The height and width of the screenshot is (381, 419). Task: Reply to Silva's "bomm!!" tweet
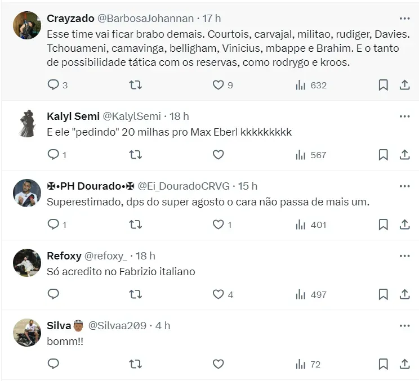pyautogui.click(x=54, y=364)
